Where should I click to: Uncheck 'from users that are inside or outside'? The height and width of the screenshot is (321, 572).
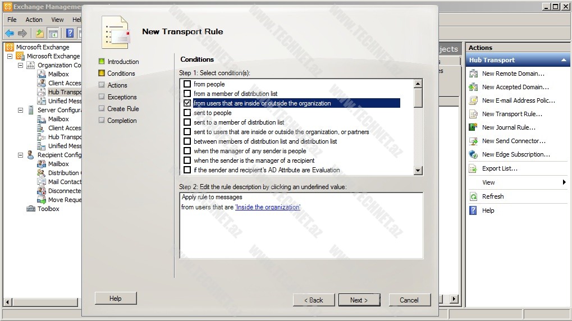[187, 103]
